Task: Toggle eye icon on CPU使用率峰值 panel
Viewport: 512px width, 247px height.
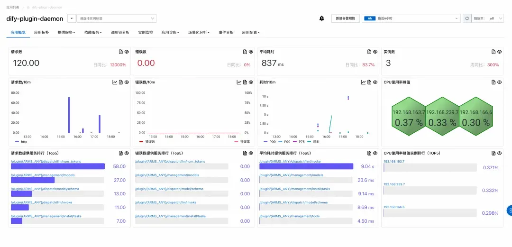Action: coord(499,82)
